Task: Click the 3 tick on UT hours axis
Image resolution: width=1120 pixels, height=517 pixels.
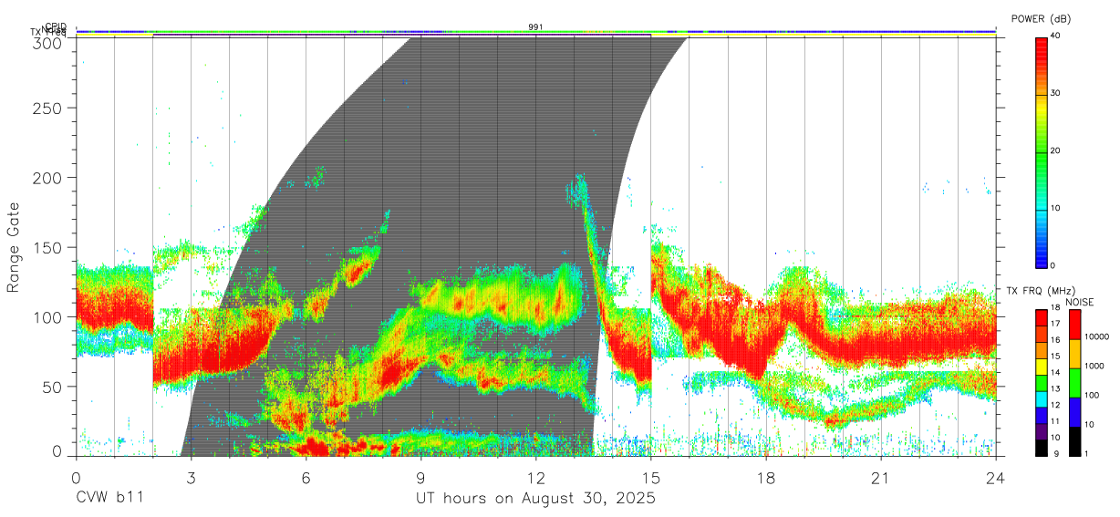Action: 191,477
